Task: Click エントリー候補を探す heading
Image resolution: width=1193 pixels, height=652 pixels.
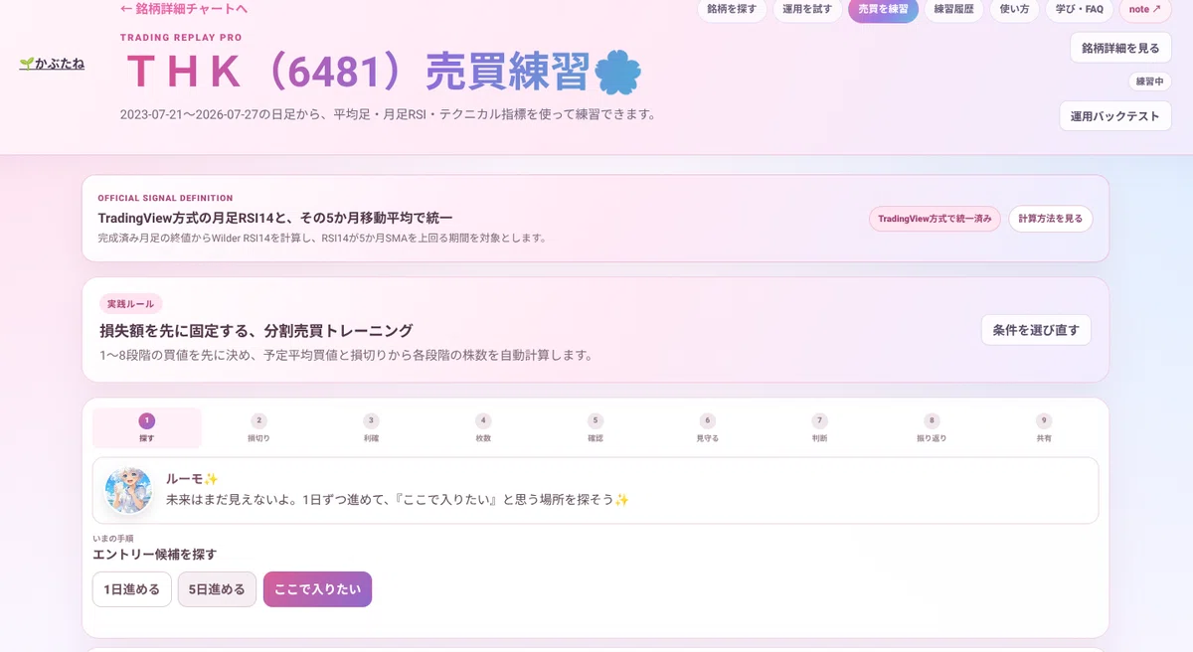Action: tap(154, 555)
